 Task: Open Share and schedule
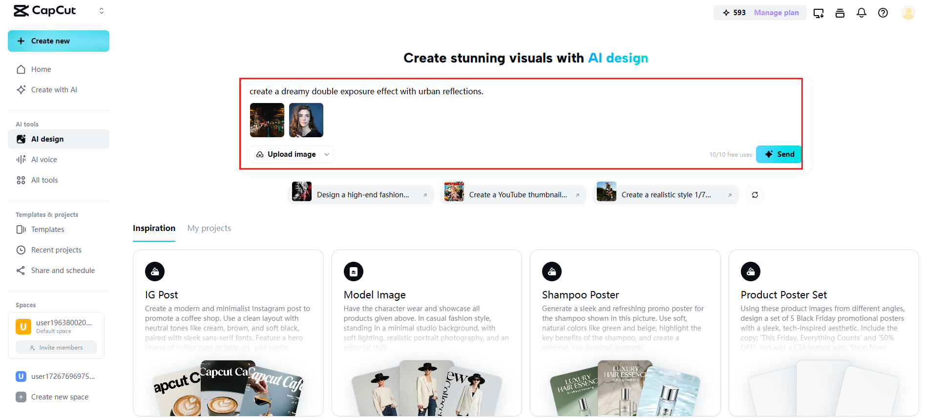tap(63, 271)
